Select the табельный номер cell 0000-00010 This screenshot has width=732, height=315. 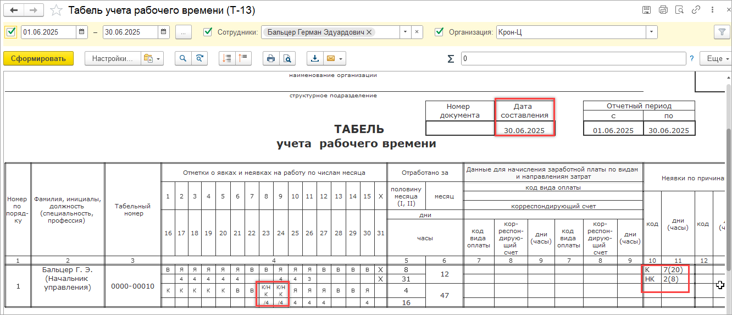[x=132, y=286]
